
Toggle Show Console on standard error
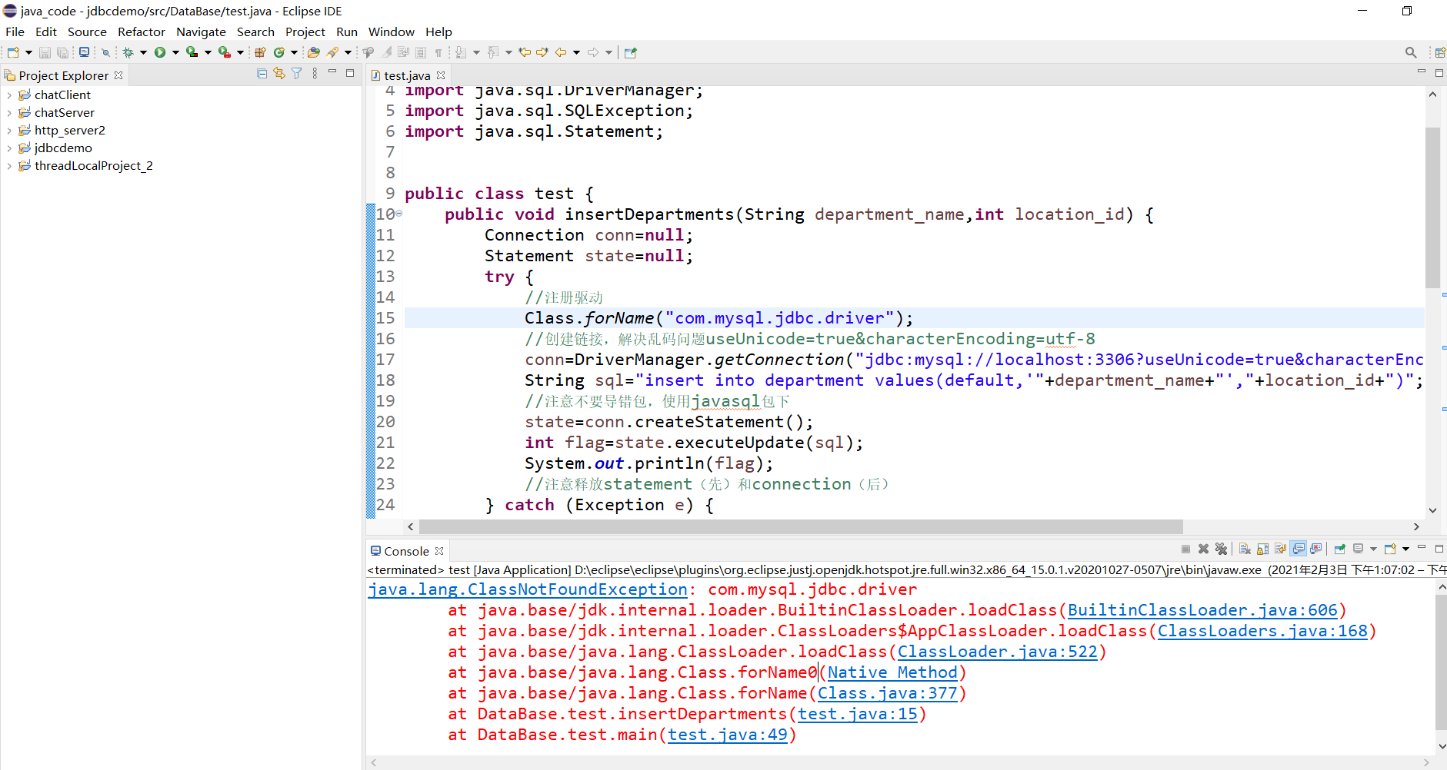pos(1316,549)
